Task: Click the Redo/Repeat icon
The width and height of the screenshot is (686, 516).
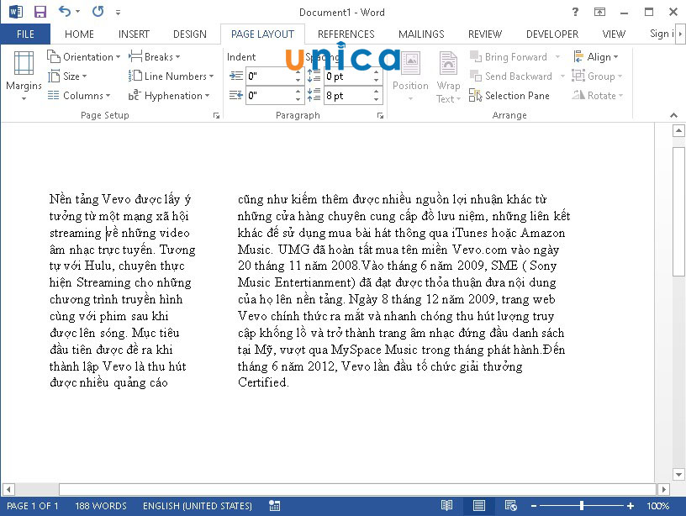Action: click(x=98, y=12)
